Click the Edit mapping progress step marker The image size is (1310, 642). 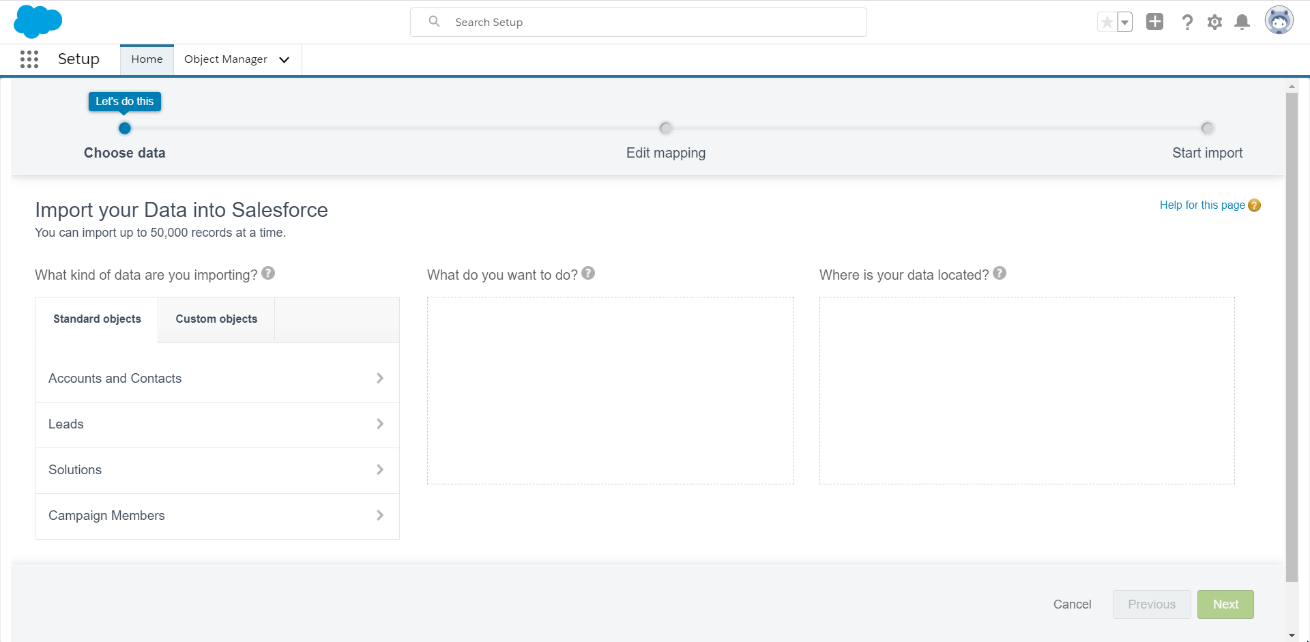[x=666, y=128]
